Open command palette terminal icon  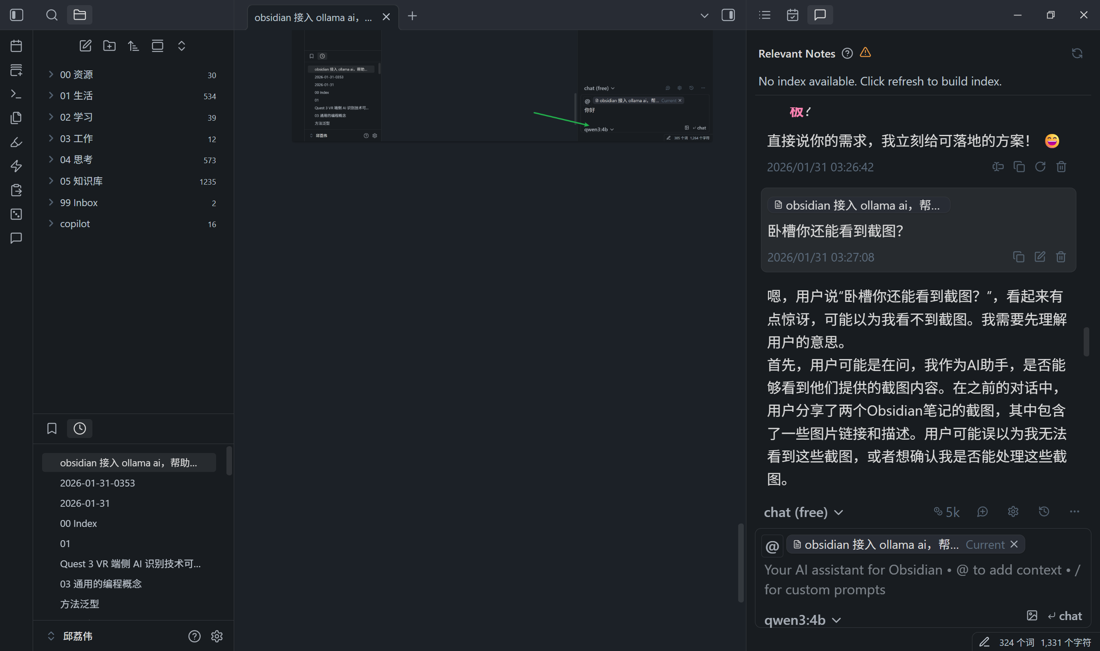point(16,94)
